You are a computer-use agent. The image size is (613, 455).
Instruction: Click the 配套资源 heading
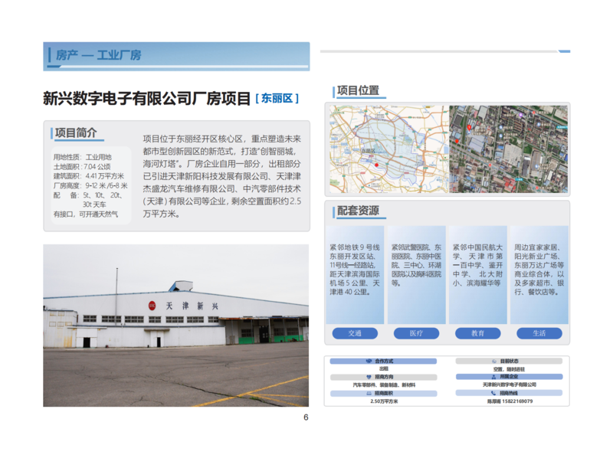pos(358,211)
